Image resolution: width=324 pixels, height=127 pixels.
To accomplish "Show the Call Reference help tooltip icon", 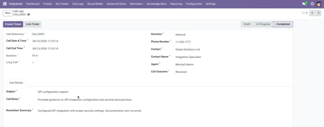I will point(25,33).
